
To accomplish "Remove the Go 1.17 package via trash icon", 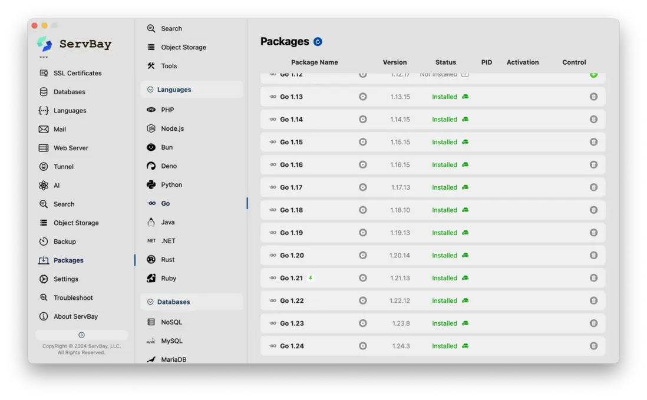I will pos(593,187).
